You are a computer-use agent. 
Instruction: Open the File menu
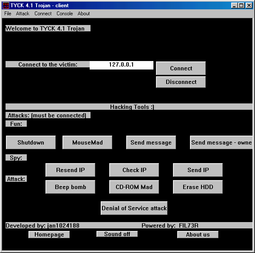(8, 14)
